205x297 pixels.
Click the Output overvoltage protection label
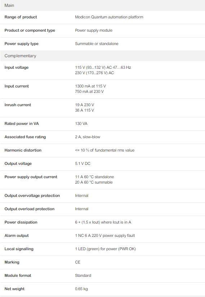[x=32, y=196]
